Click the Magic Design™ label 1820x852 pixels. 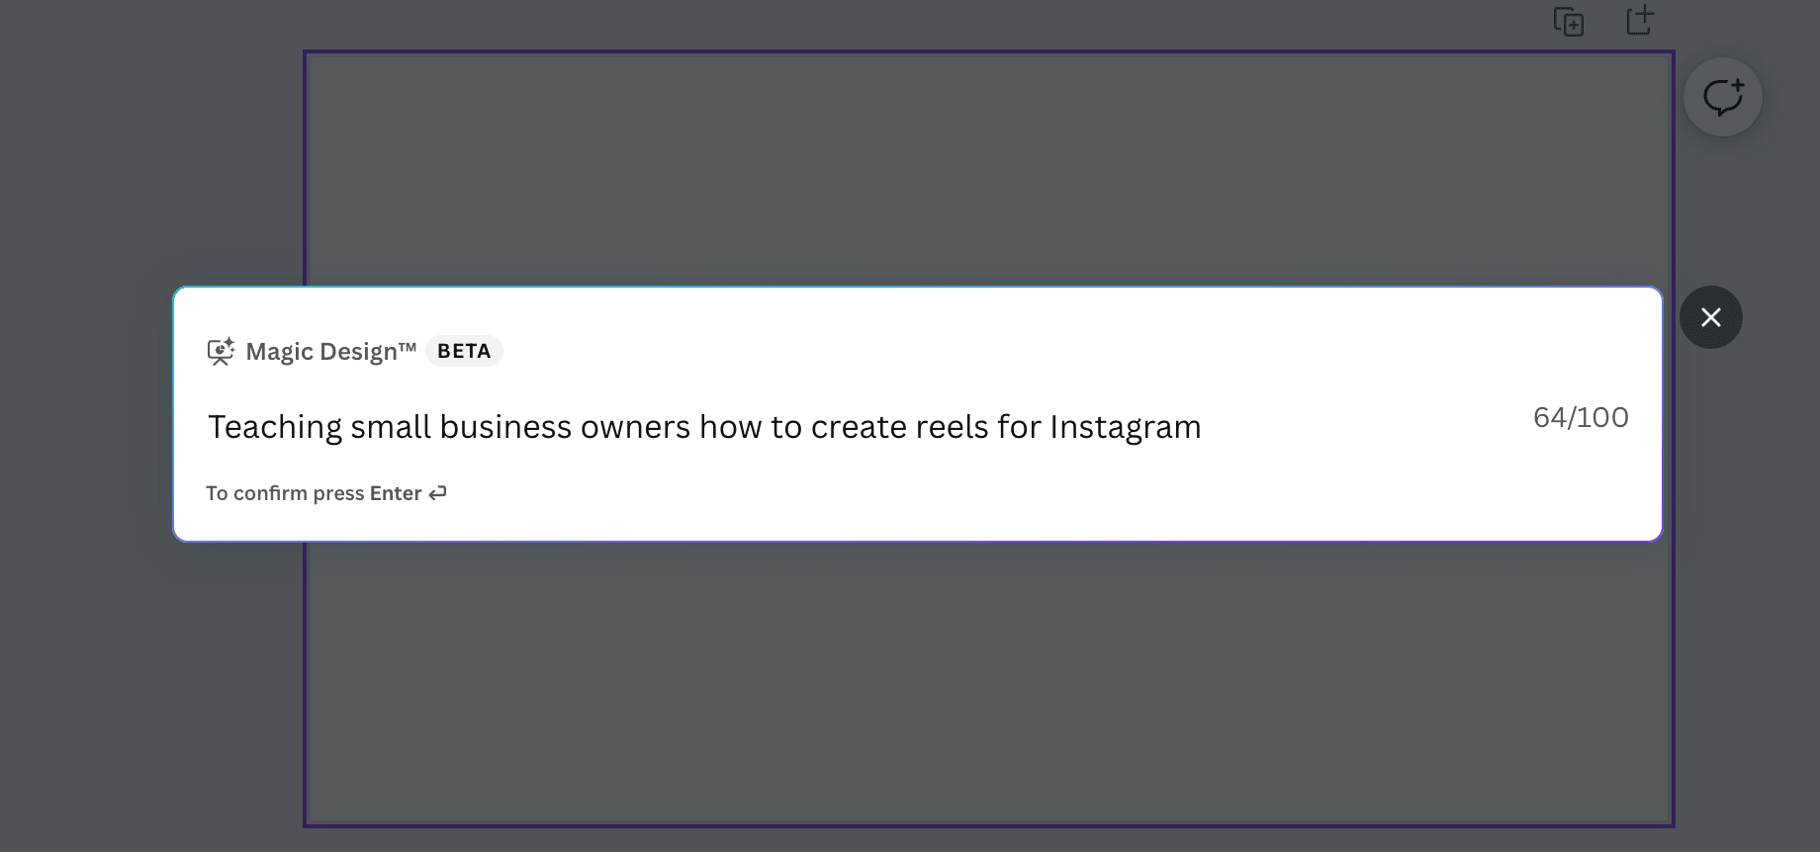point(331,351)
